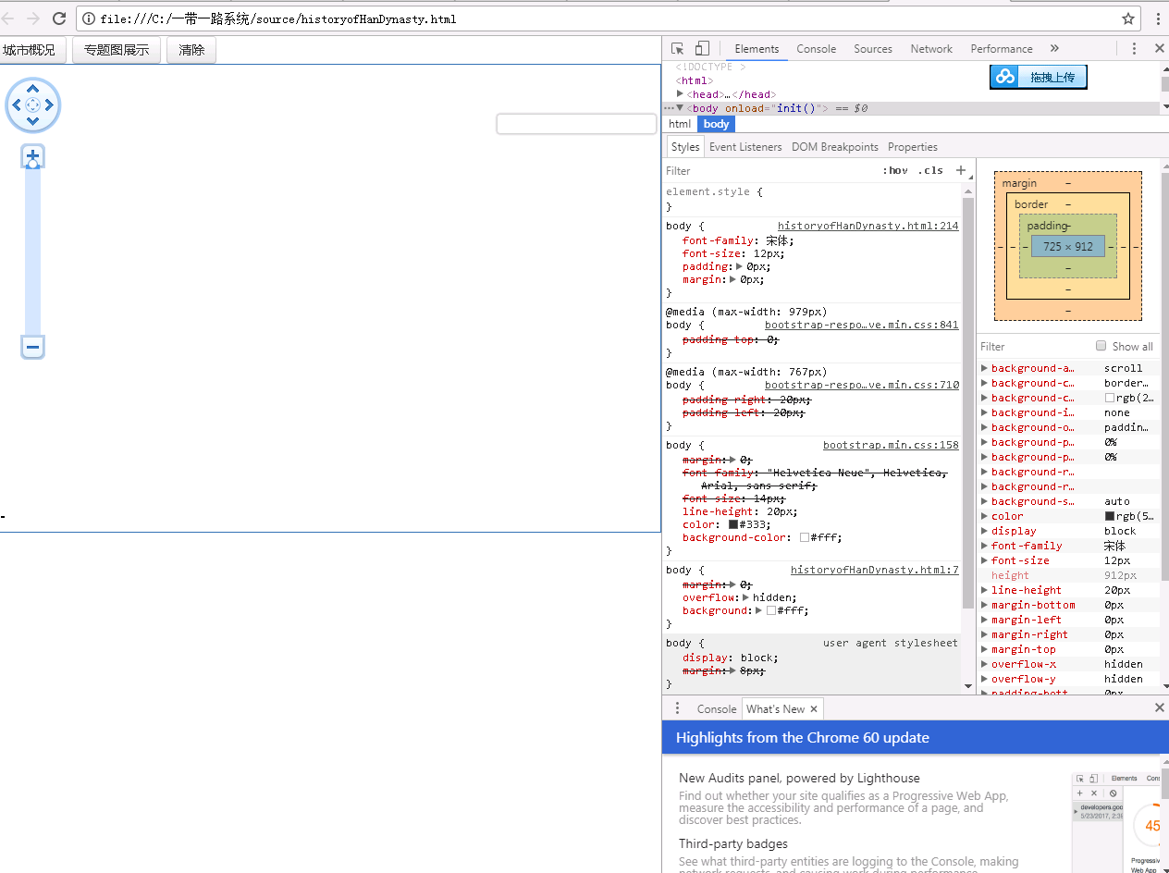Viewport: 1169px width, 873px height.
Task: Click the 清除 button
Action: pyautogui.click(x=191, y=50)
